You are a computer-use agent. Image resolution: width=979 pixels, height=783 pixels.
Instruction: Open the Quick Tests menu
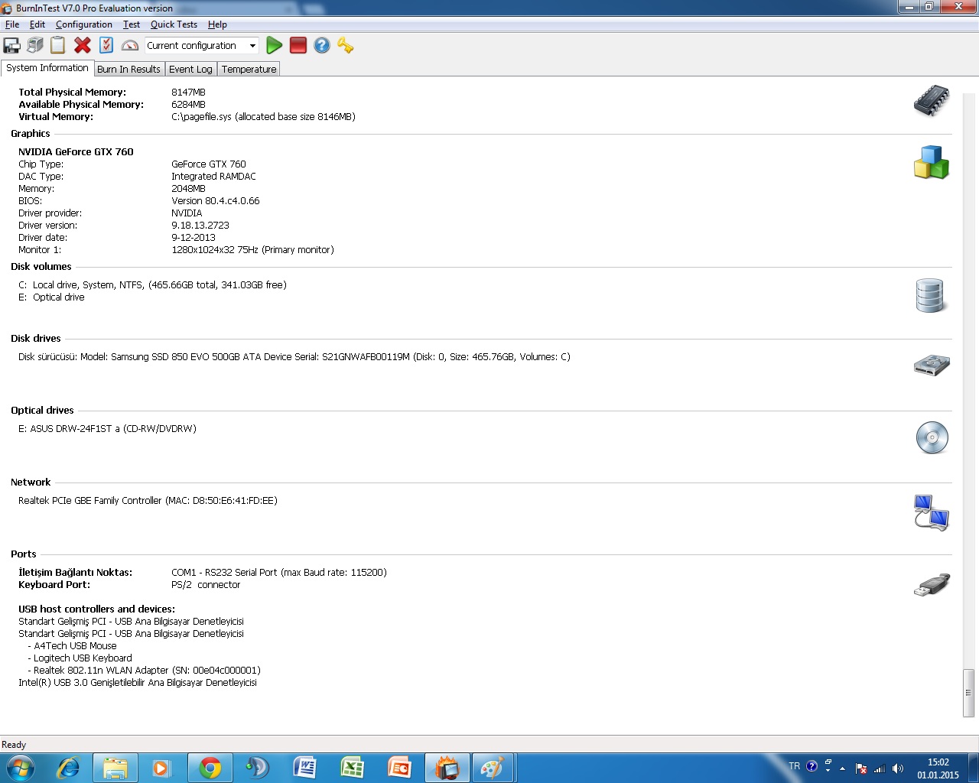tap(174, 24)
